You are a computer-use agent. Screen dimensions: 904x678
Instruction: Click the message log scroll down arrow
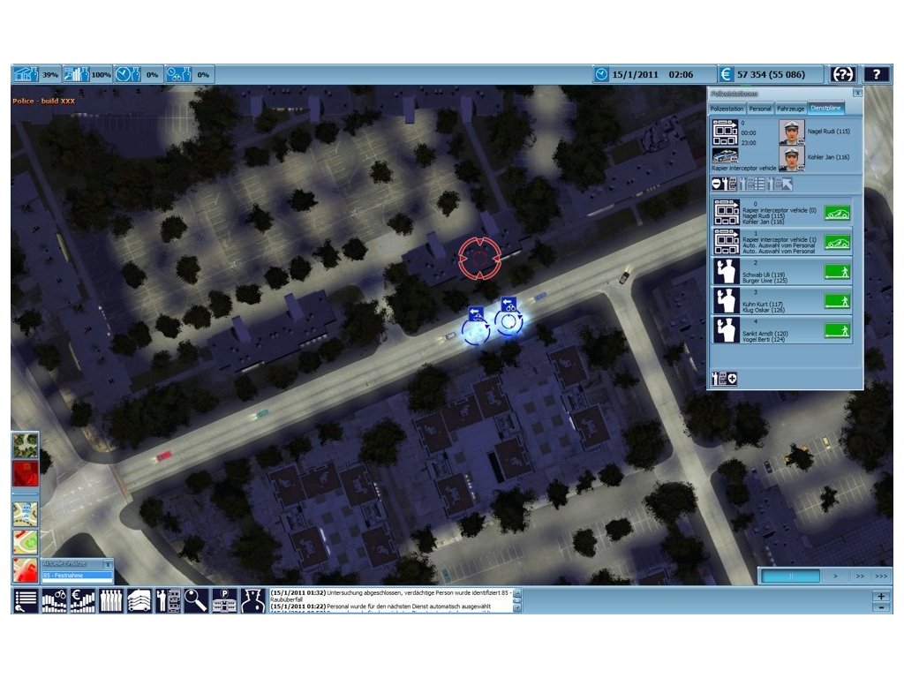[517, 607]
